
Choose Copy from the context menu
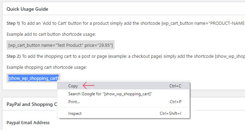click(124, 86)
